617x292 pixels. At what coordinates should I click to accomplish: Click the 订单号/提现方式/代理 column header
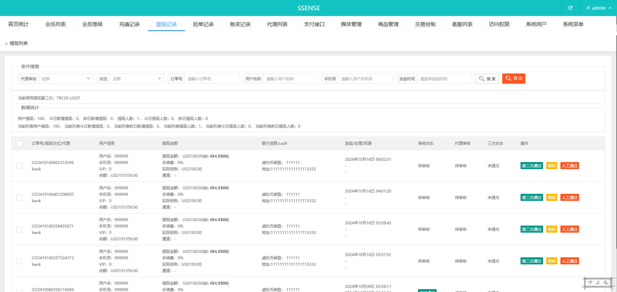(x=51, y=143)
